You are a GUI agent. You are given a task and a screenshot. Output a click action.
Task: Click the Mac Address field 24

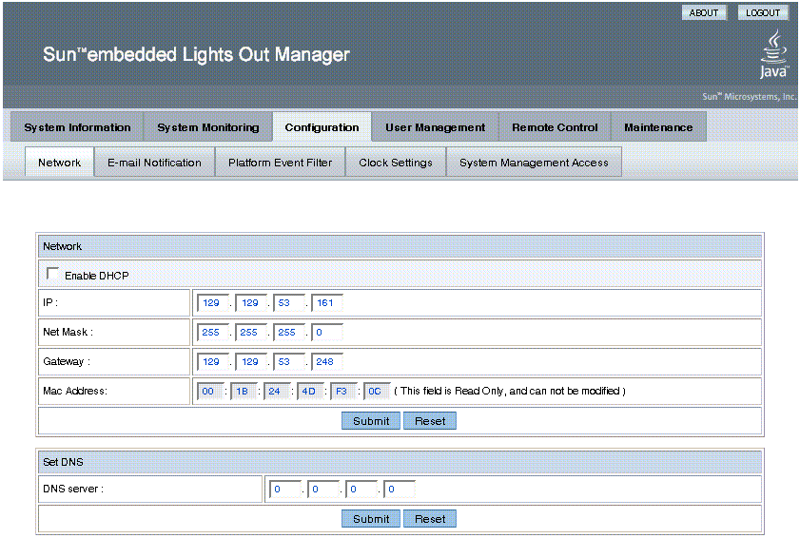click(x=277, y=391)
